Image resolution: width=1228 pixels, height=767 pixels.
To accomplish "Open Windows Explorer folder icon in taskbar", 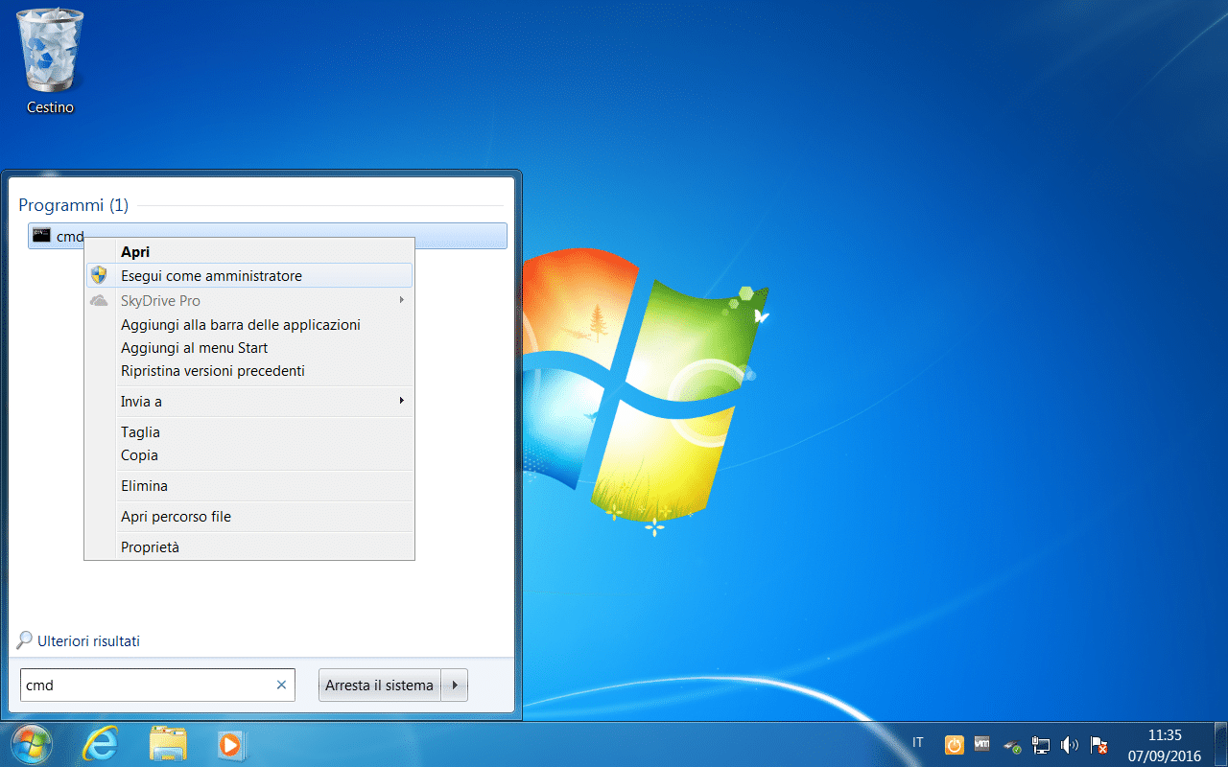I will (x=168, y=743).
